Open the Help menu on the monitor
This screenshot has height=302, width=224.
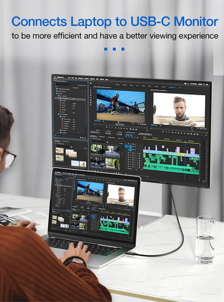pos(107,80)
